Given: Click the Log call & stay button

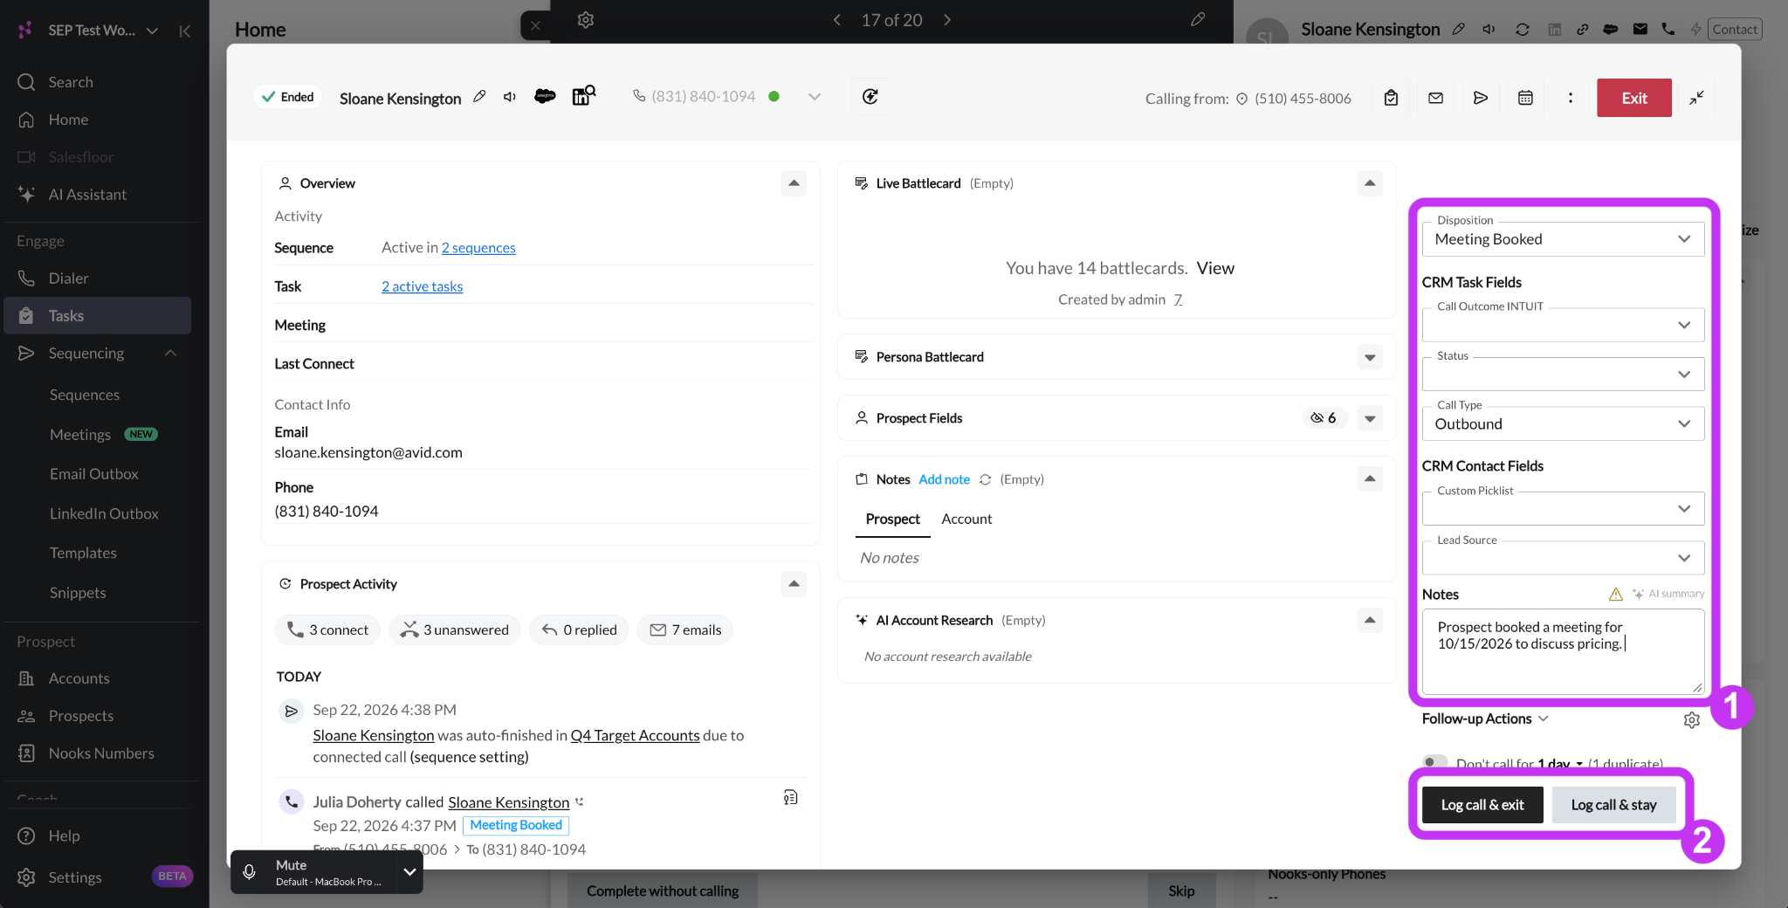Looking at the screenshot, I should [x=1613, y=805].
